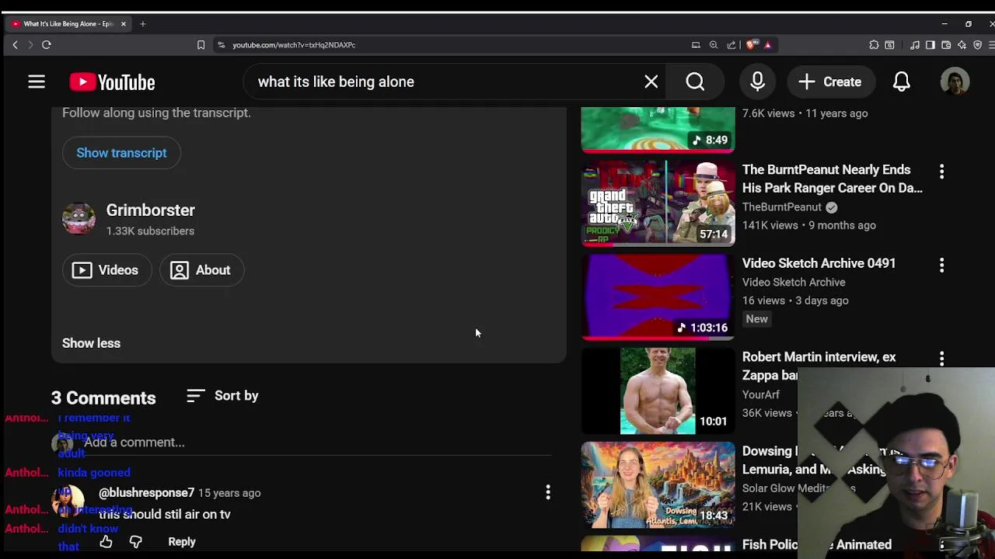
Task: Open the Robert Martin interview thumbnail
Action: pyautogui.click(x=658, y=391)
